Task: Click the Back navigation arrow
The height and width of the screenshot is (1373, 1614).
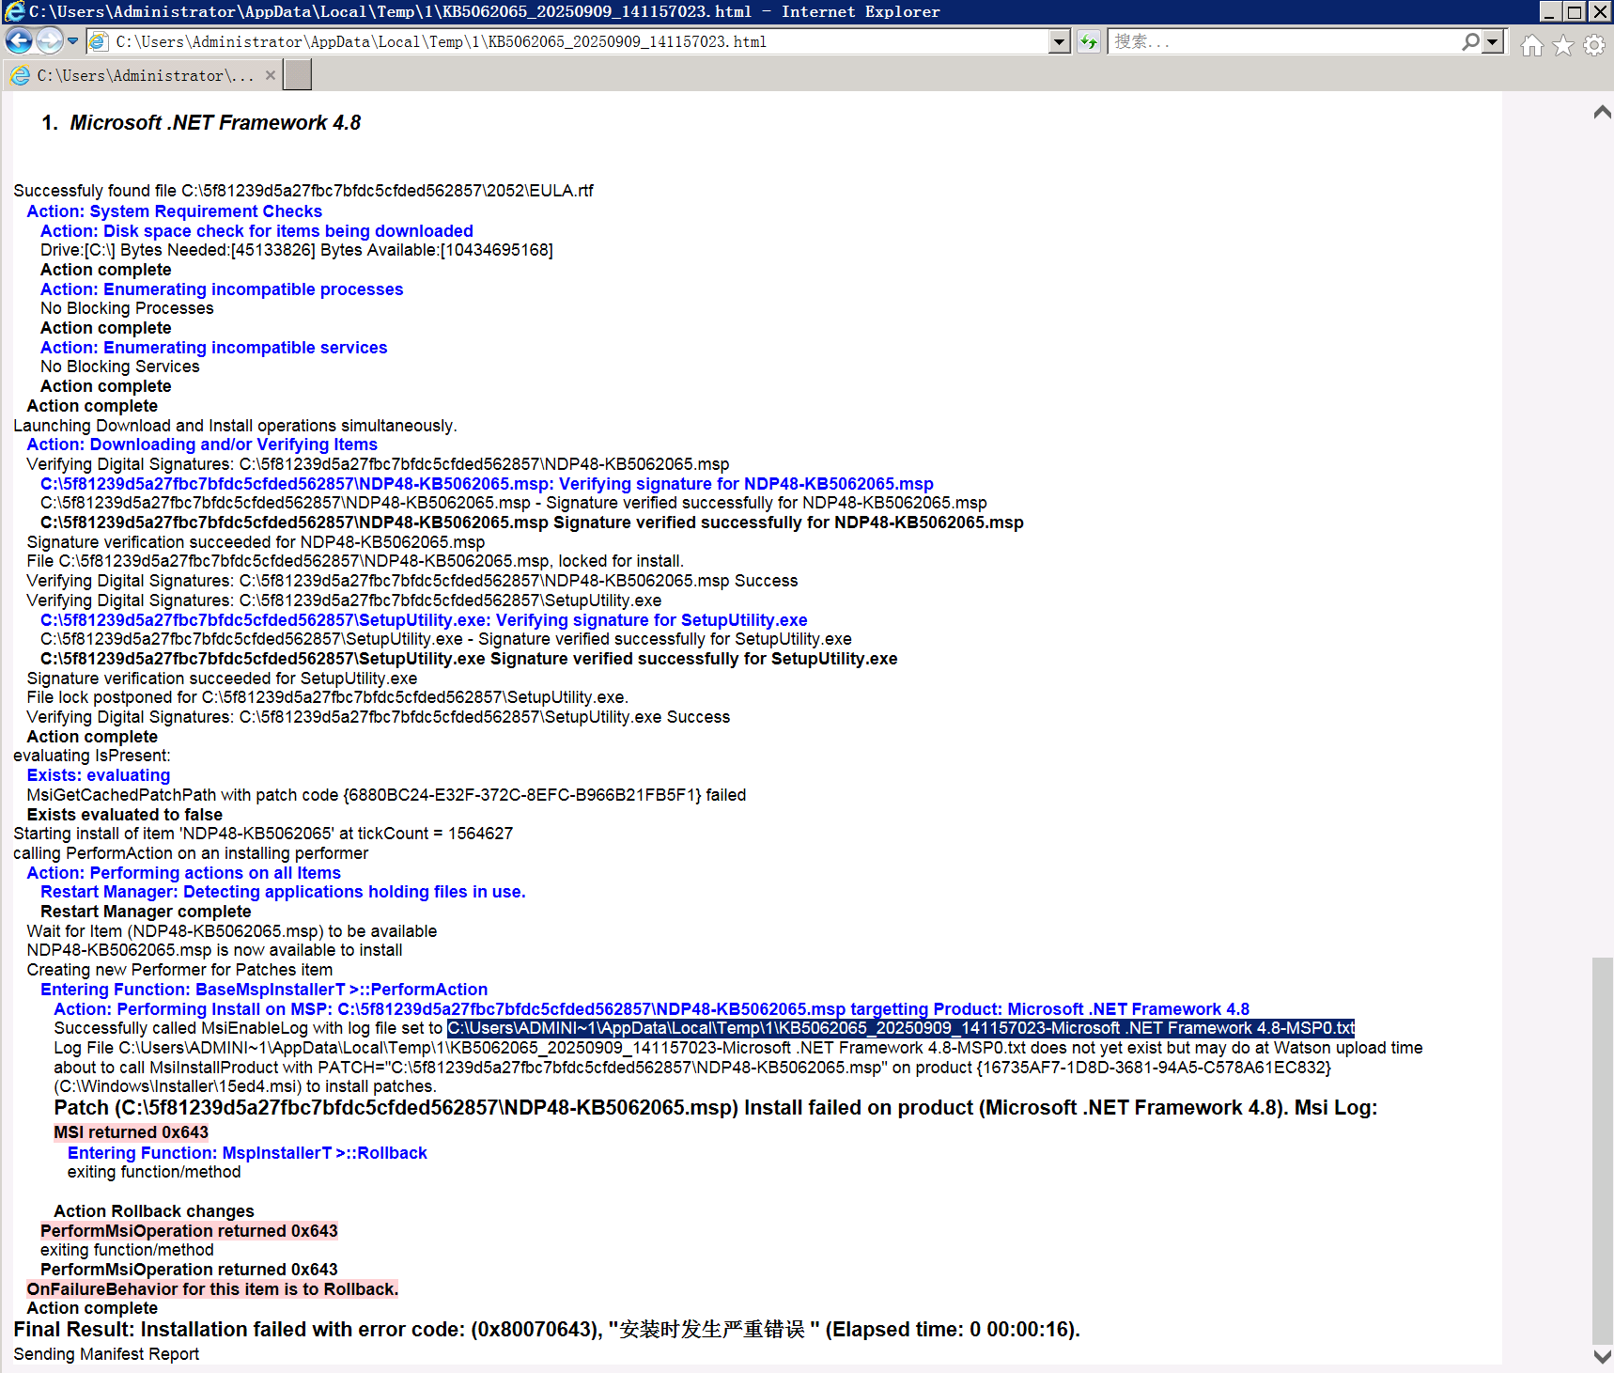Action: click(x=19, y=41)
